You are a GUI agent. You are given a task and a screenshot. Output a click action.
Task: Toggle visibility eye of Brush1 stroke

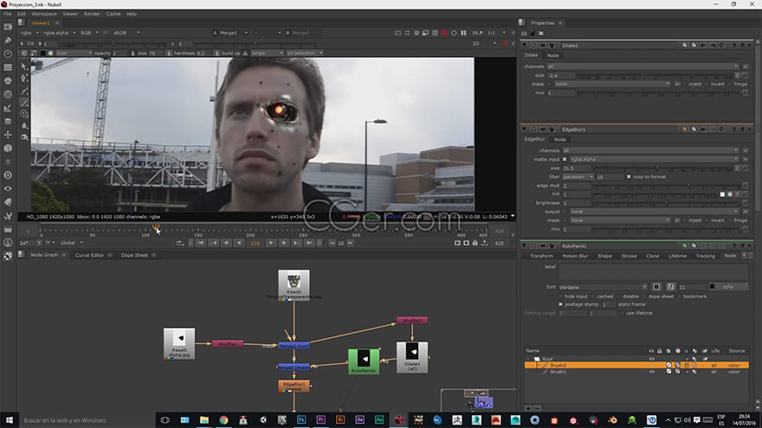pos(652,372)
